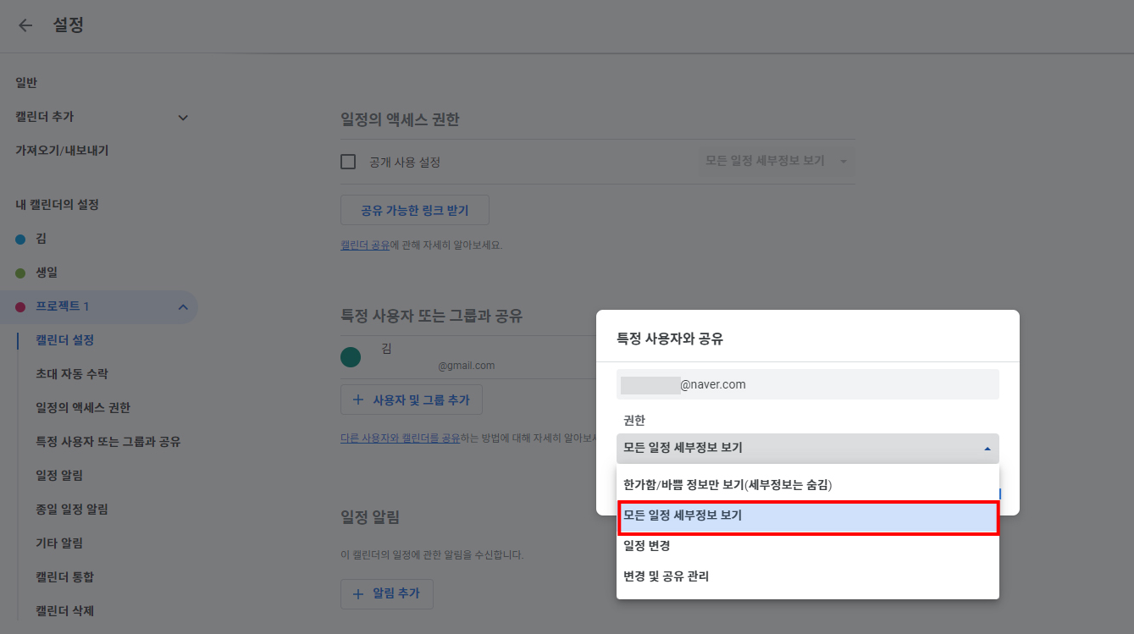Click the blue color dot for 김 calendar
1134x634 pixels.
[x=20, y=240]
